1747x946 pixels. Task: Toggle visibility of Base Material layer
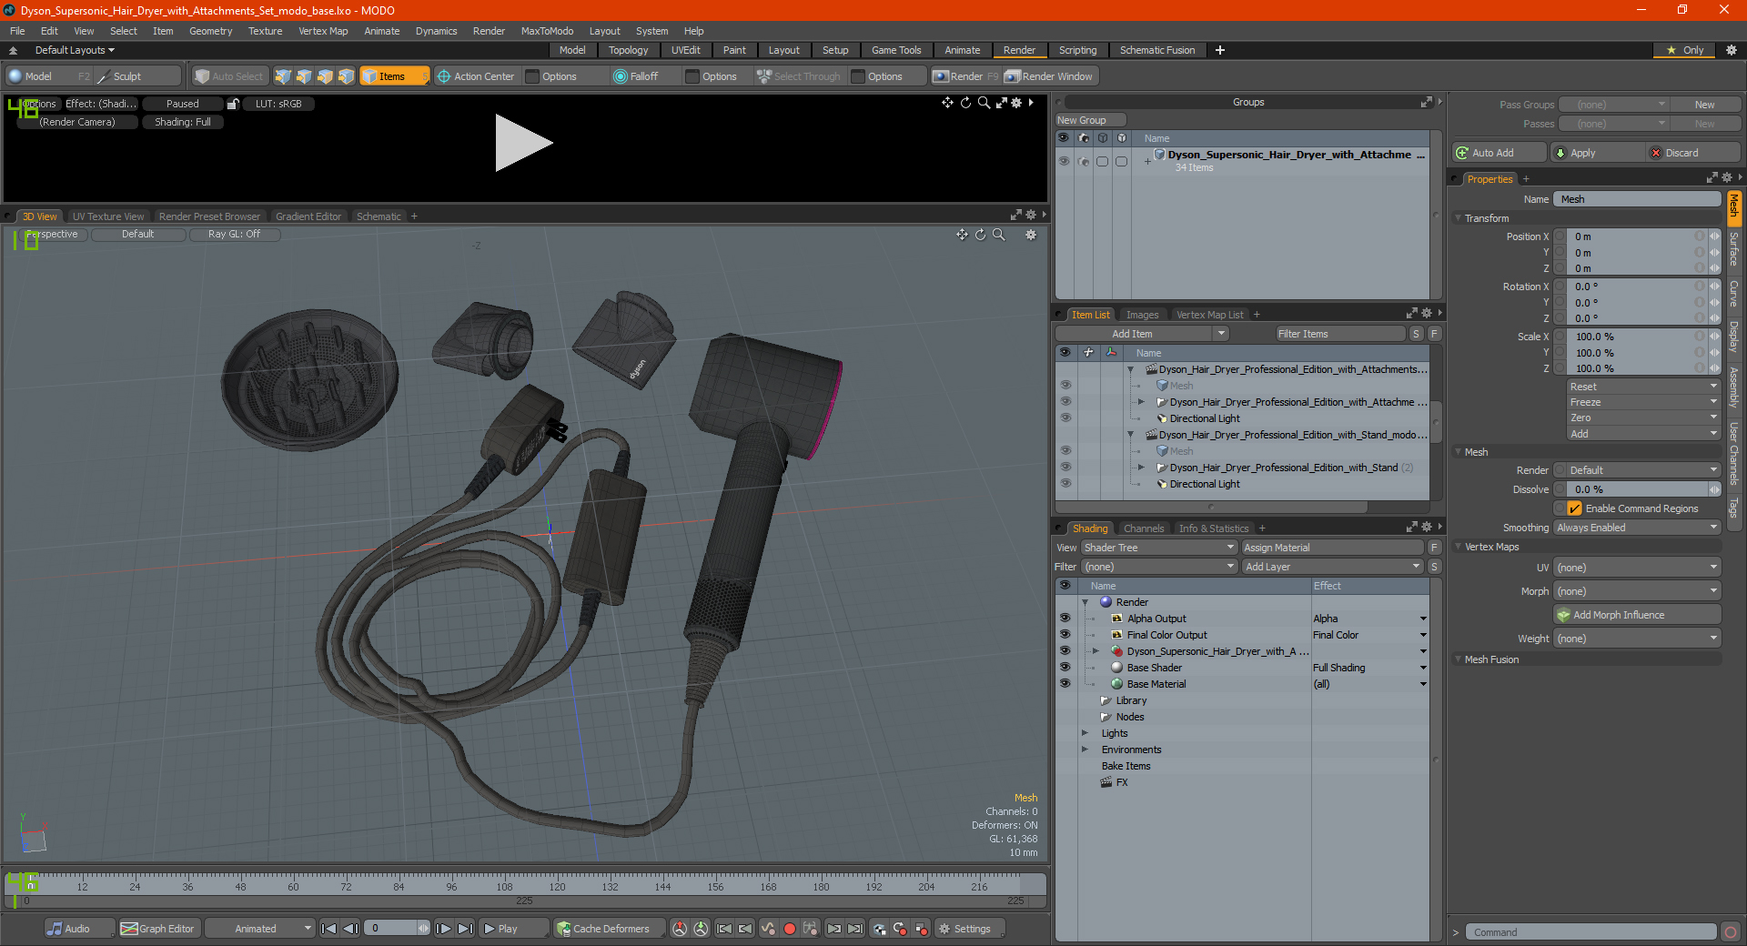(1065, 684)
